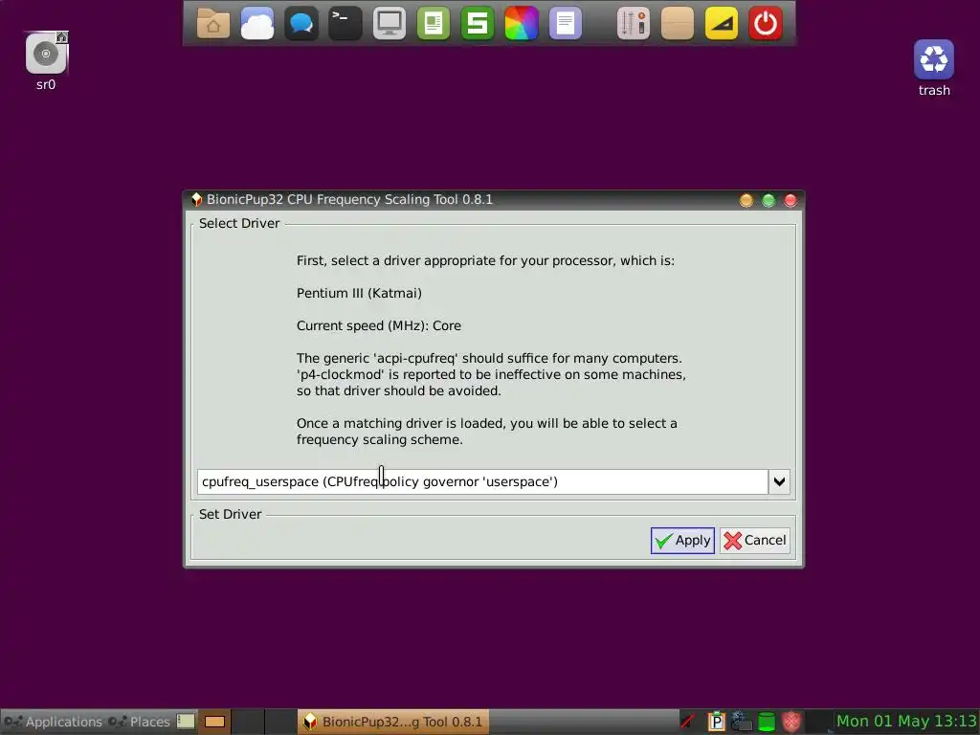Click the Current speed (MHz): Core text
The width and height of the screenshot is (980, 735).
point(379,325)
